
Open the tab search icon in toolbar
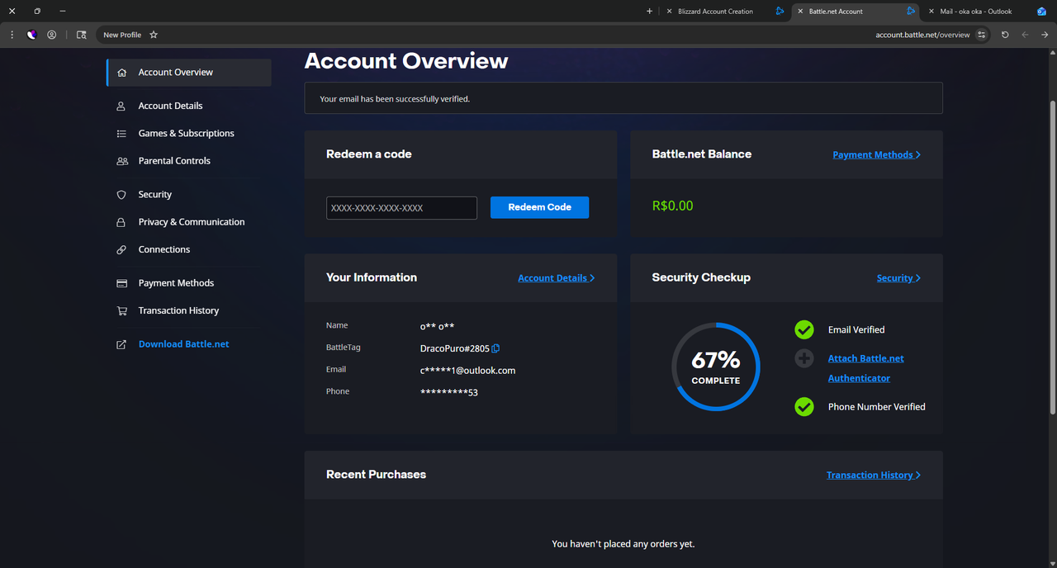81,35
